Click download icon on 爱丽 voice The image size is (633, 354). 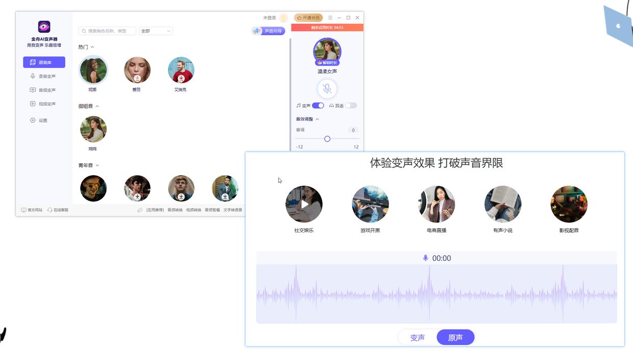coord(137,78)
